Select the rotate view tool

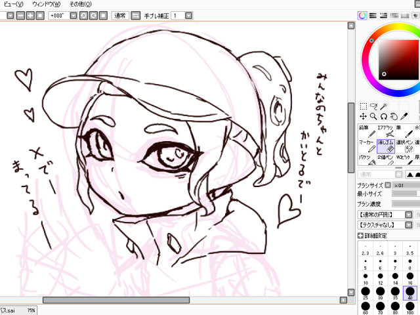(x=383, y=117)
